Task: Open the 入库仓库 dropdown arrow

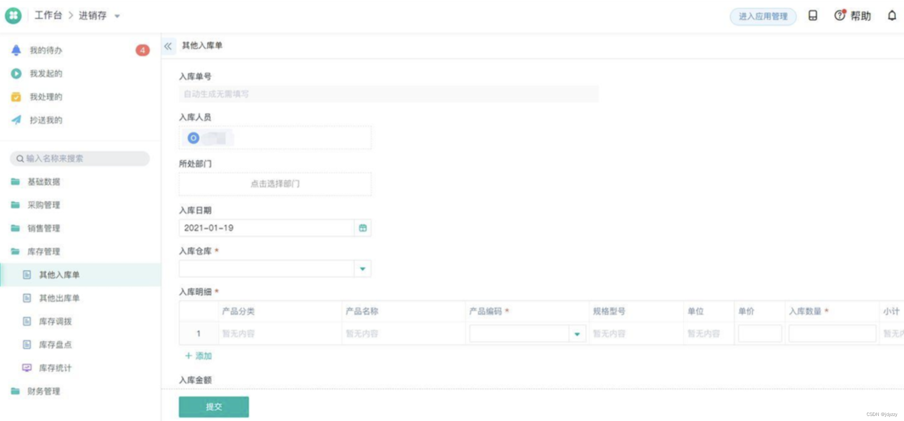Action: pyautogui.click(x=362, y=269)
